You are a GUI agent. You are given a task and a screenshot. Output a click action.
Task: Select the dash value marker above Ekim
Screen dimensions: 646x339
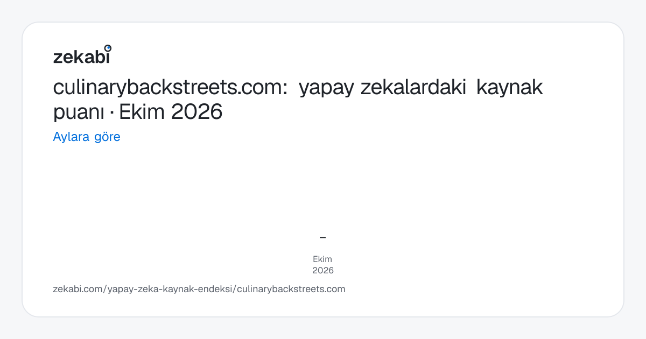322,237
